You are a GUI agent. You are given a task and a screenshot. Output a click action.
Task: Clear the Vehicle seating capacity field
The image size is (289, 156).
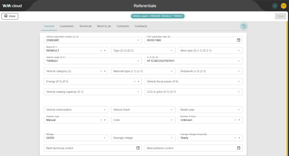138,92
